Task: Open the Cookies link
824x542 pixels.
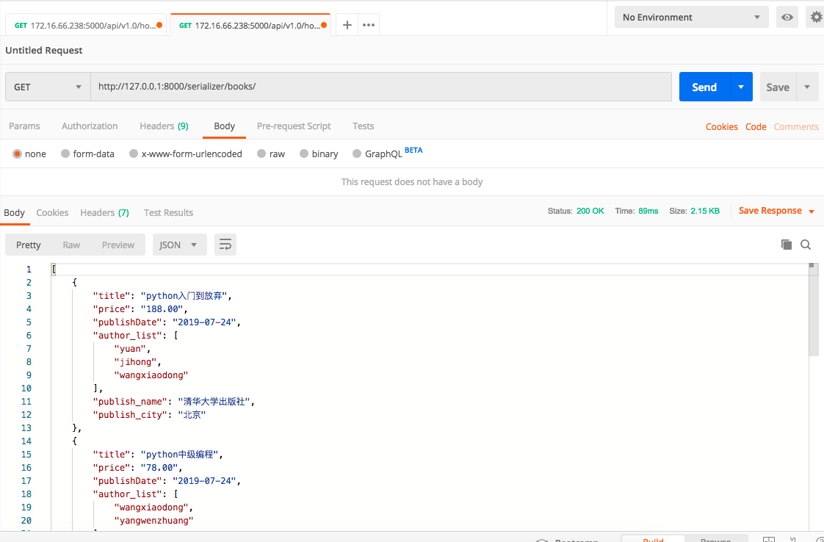Action: point(721,127)
